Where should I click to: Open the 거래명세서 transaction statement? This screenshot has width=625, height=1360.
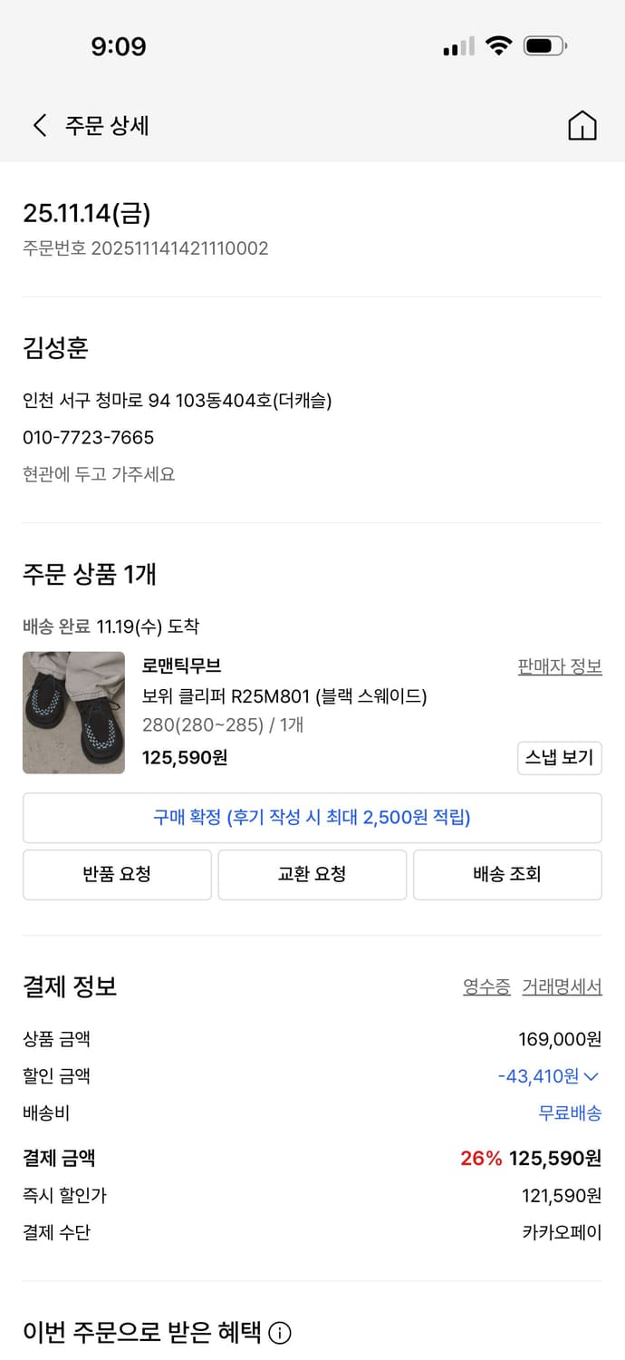click(x=561, y=987)
